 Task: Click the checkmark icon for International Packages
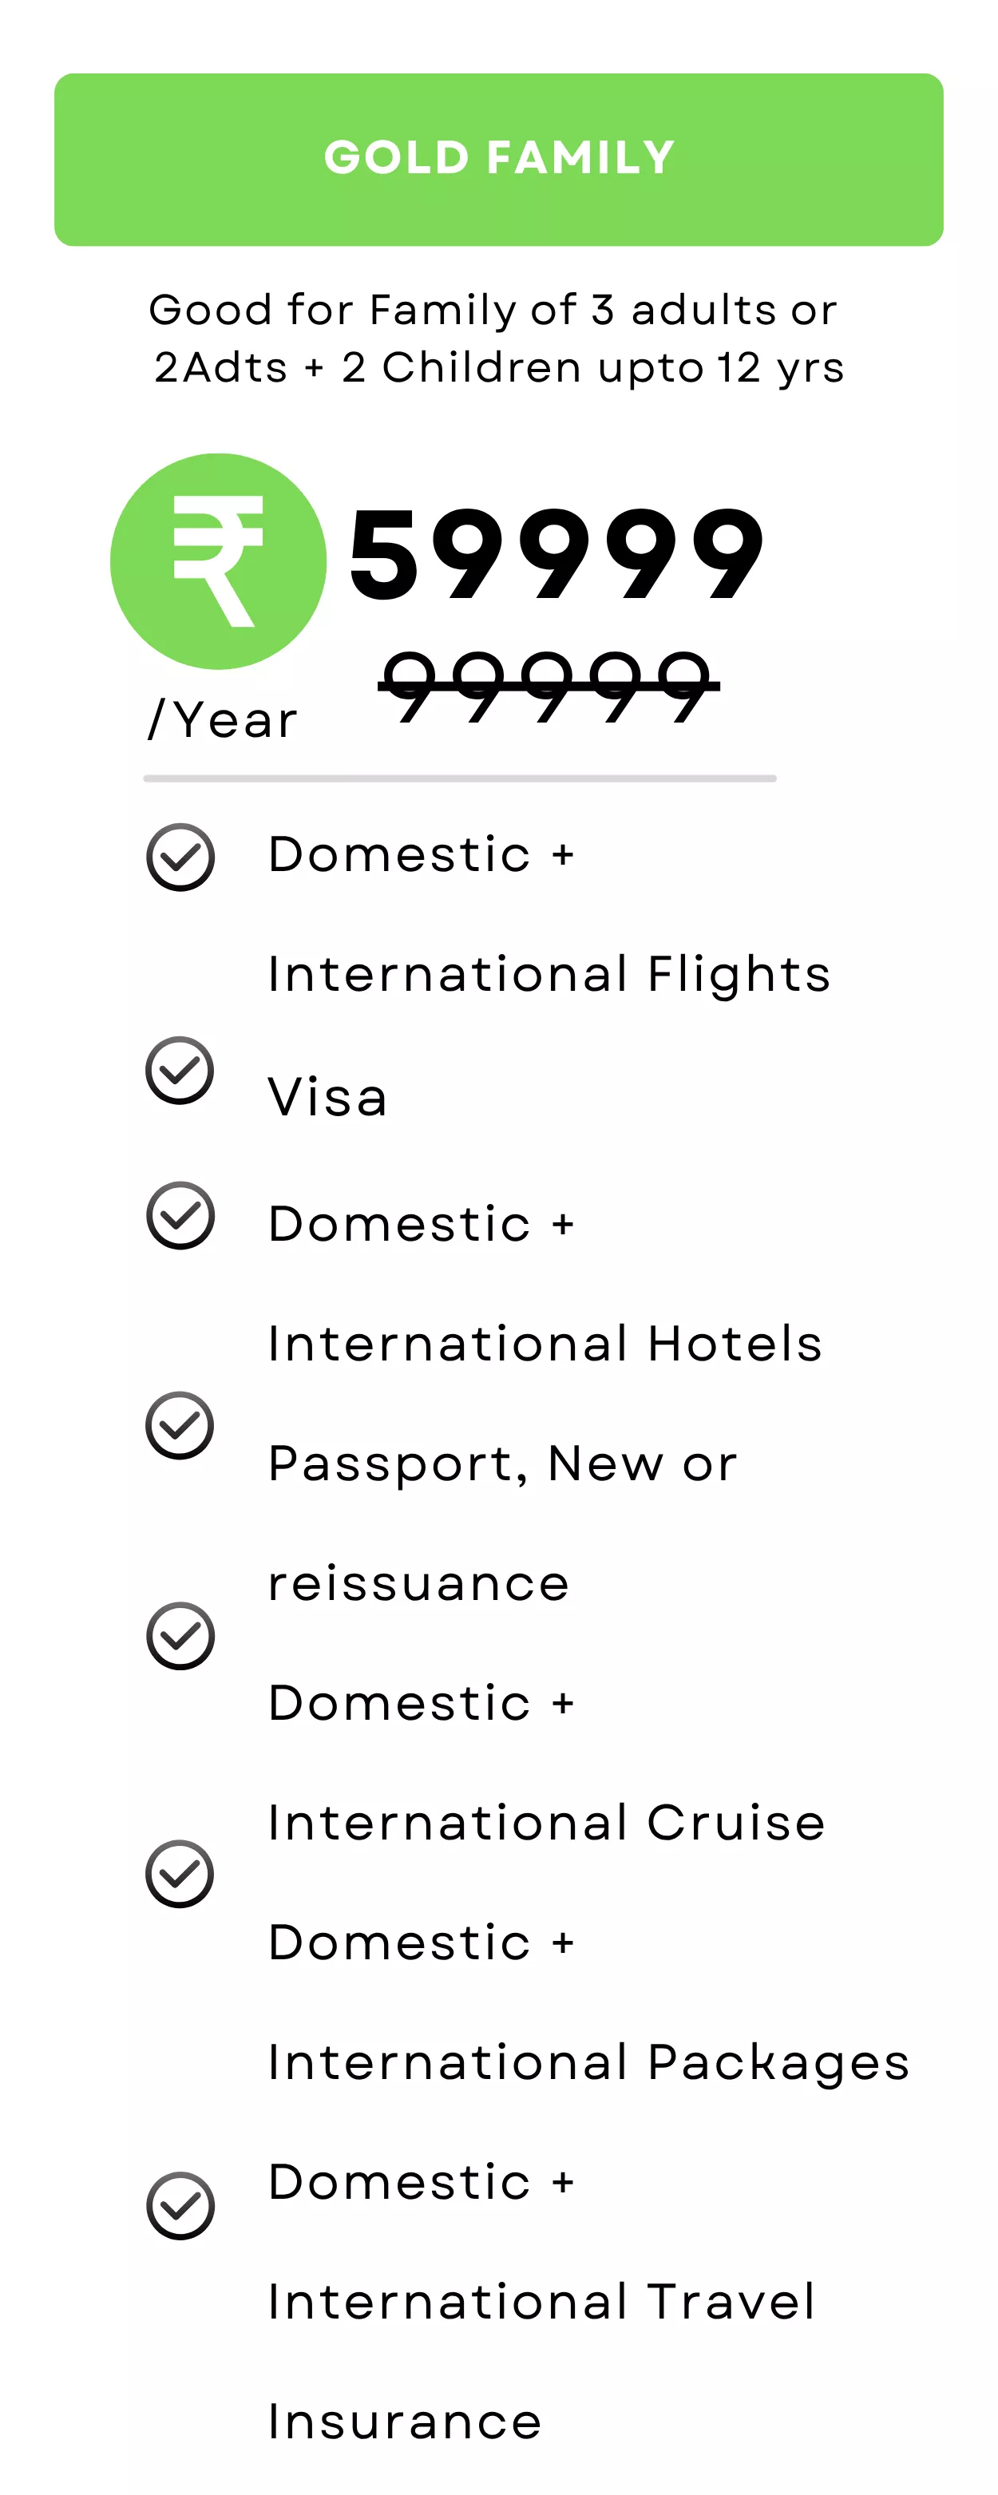click(180, 1874)
